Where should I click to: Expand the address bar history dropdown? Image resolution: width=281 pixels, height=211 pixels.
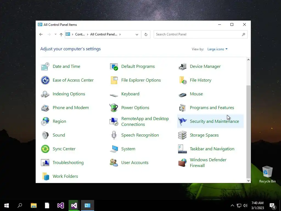pos(137,34)
